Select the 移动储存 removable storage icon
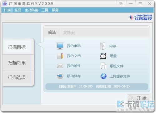The width and height of the screenshot is (156, 113). click(x=60, y=76)
